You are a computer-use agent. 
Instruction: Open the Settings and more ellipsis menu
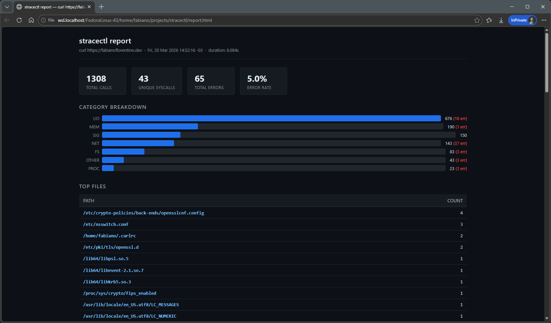pyautogui.click(x=544, y=20)
